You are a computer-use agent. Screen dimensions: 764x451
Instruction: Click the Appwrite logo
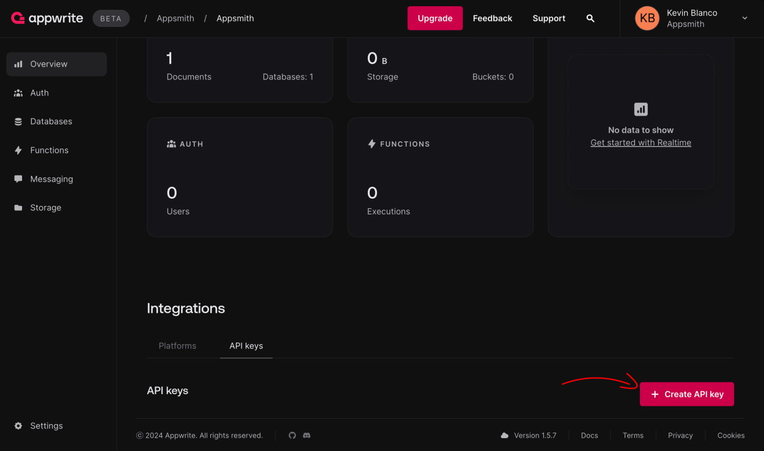pos(47,18)
